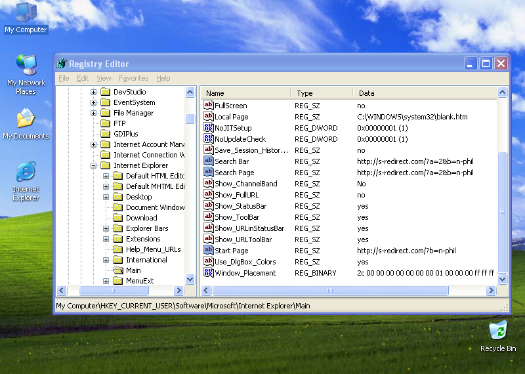Click the icon beside Use_DlgBox_Colors value

208,262
